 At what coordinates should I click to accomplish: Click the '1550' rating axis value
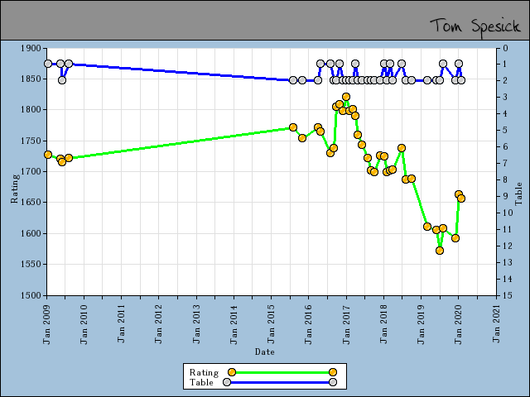(31, 265)
